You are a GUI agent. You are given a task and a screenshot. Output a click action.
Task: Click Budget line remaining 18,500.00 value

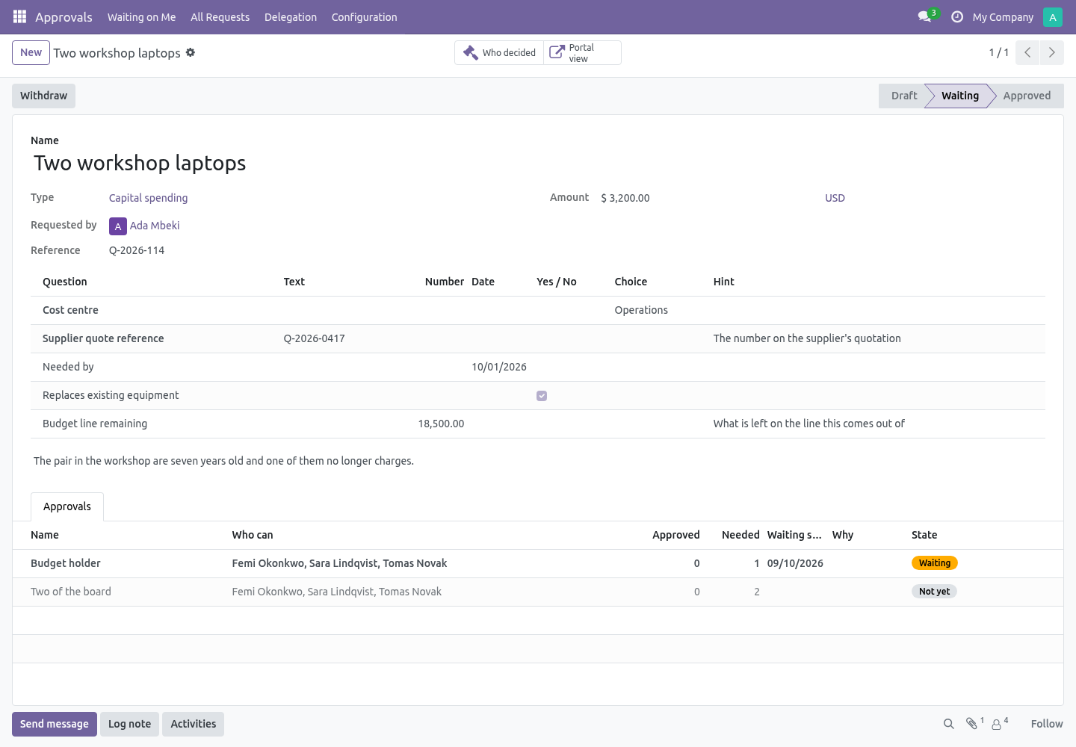click(441, 424)
